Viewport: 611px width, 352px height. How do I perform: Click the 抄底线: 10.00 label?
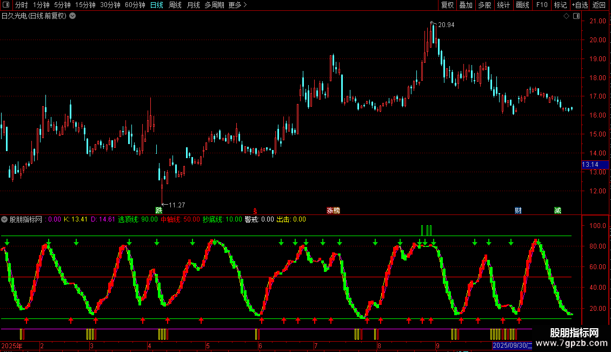pyautogui.click(x=222, y=219)
